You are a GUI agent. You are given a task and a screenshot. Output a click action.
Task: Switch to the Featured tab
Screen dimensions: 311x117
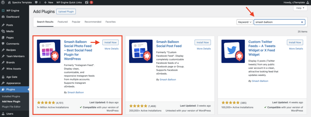pos(63,22)
